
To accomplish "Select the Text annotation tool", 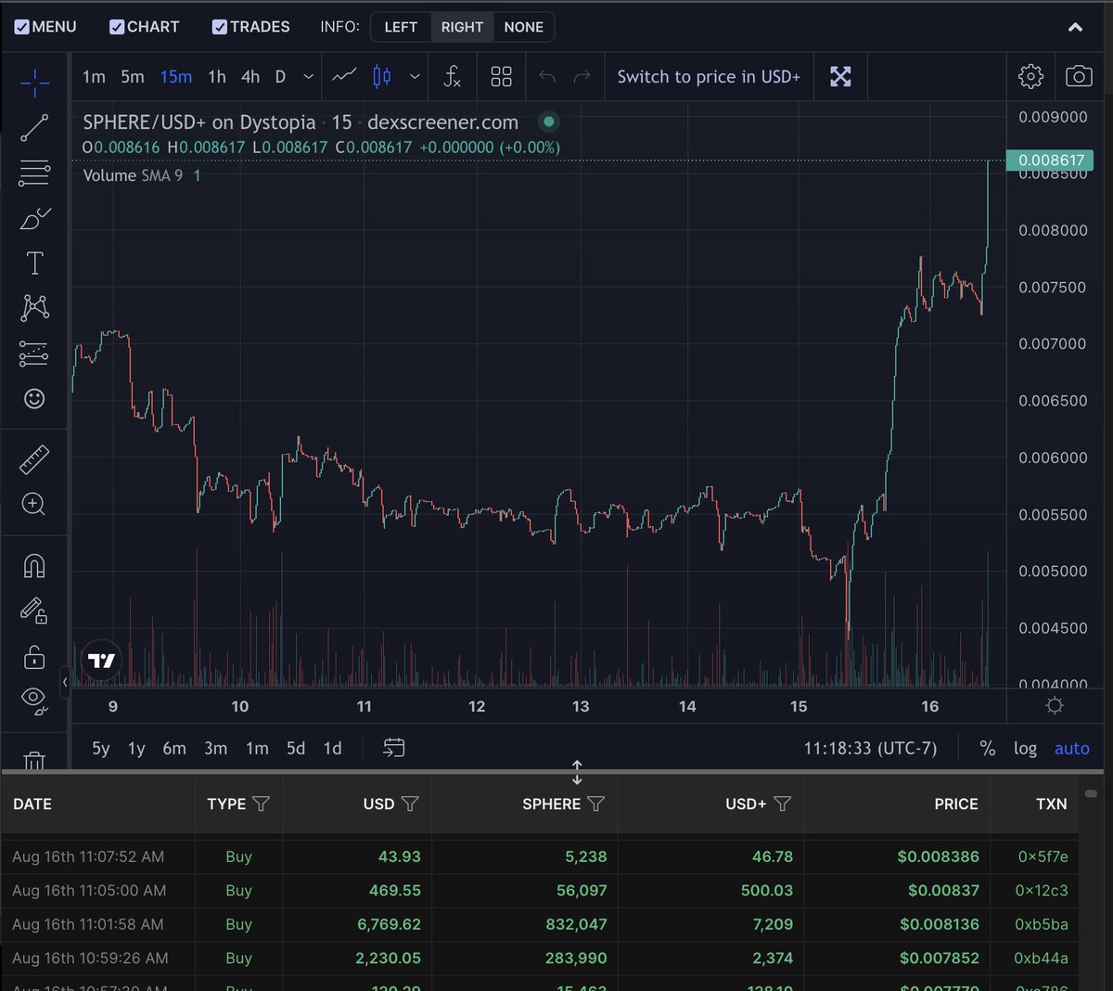I will point(34,263).
